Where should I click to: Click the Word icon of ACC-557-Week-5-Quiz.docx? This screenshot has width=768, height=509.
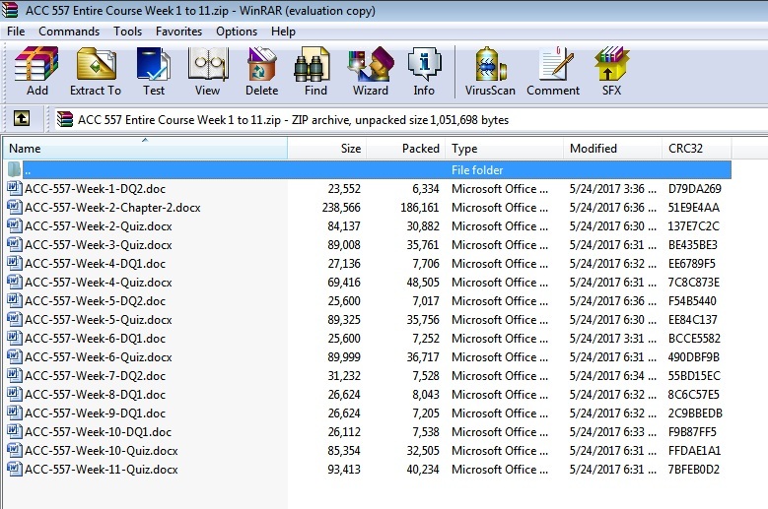coord(15,319)
